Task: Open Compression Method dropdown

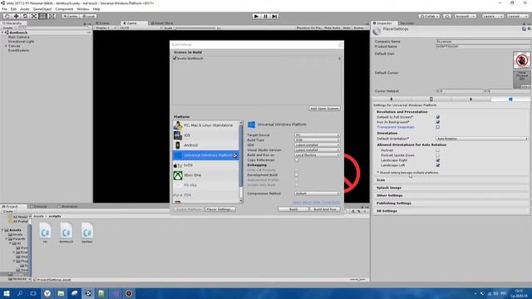Action: [x=317, y=194]
